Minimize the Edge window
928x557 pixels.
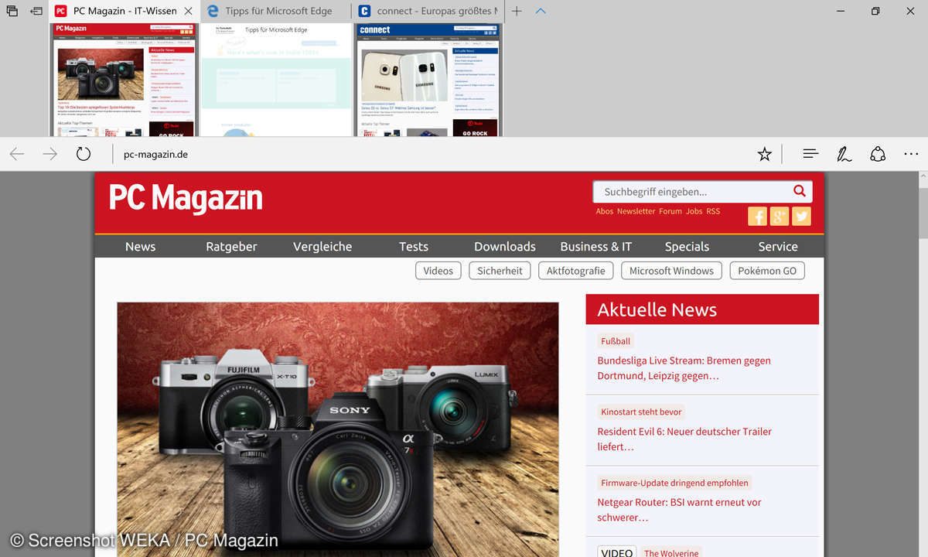click(839, 12)
